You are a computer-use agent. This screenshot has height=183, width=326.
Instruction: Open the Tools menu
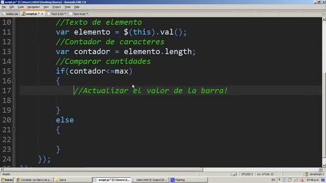tap(67, 7)
